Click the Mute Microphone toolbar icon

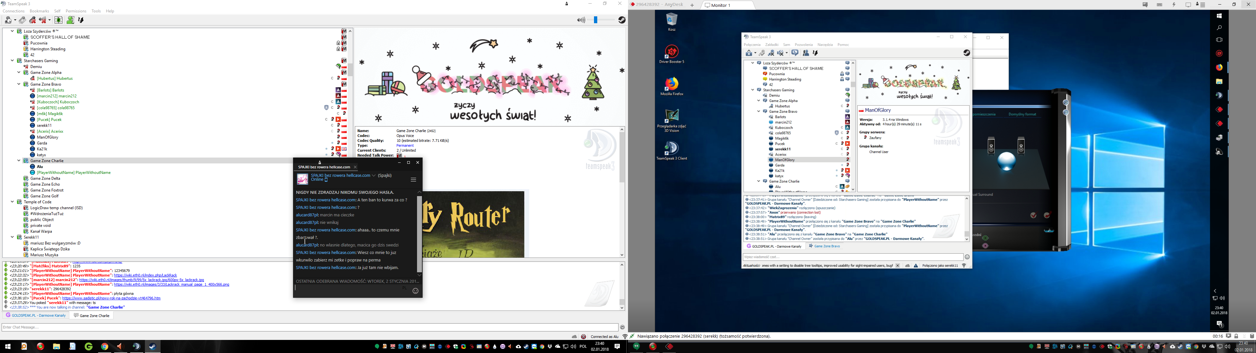[33, 20]
